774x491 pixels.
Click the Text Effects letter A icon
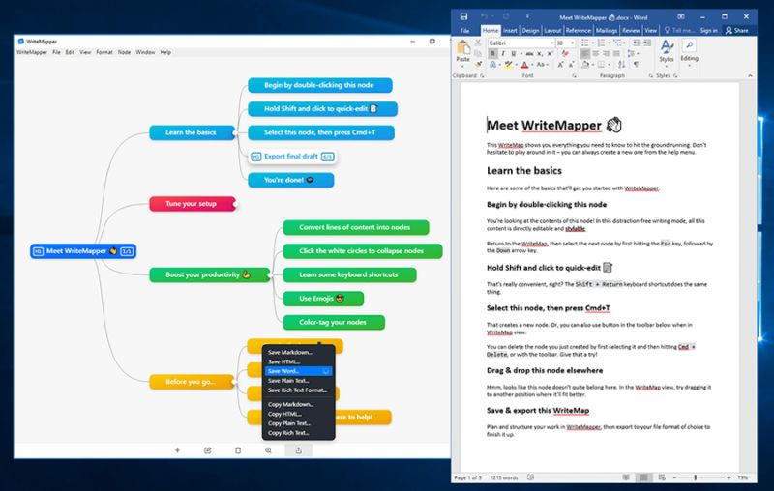point(492,64)
